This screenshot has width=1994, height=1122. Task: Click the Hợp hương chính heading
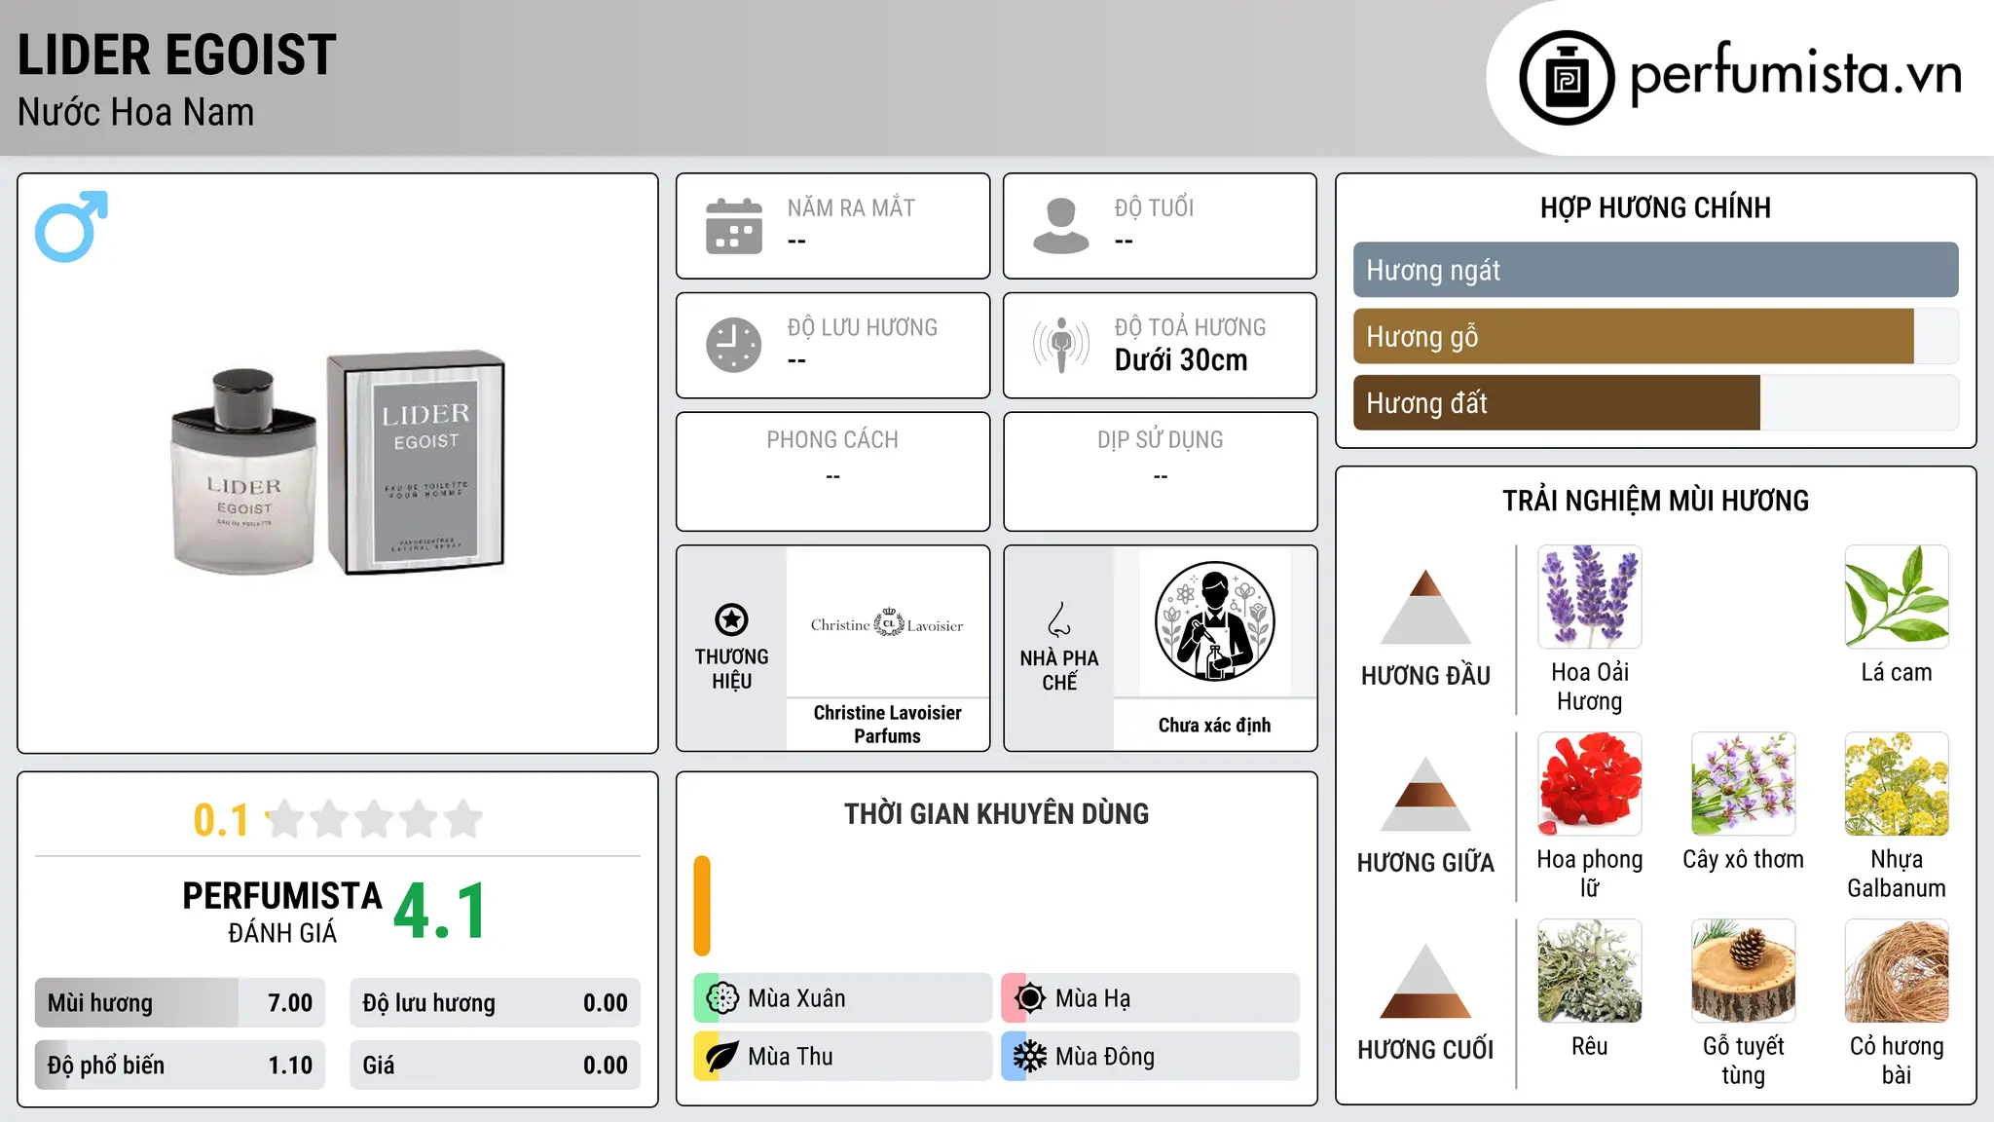click(x=1655, y=207)
